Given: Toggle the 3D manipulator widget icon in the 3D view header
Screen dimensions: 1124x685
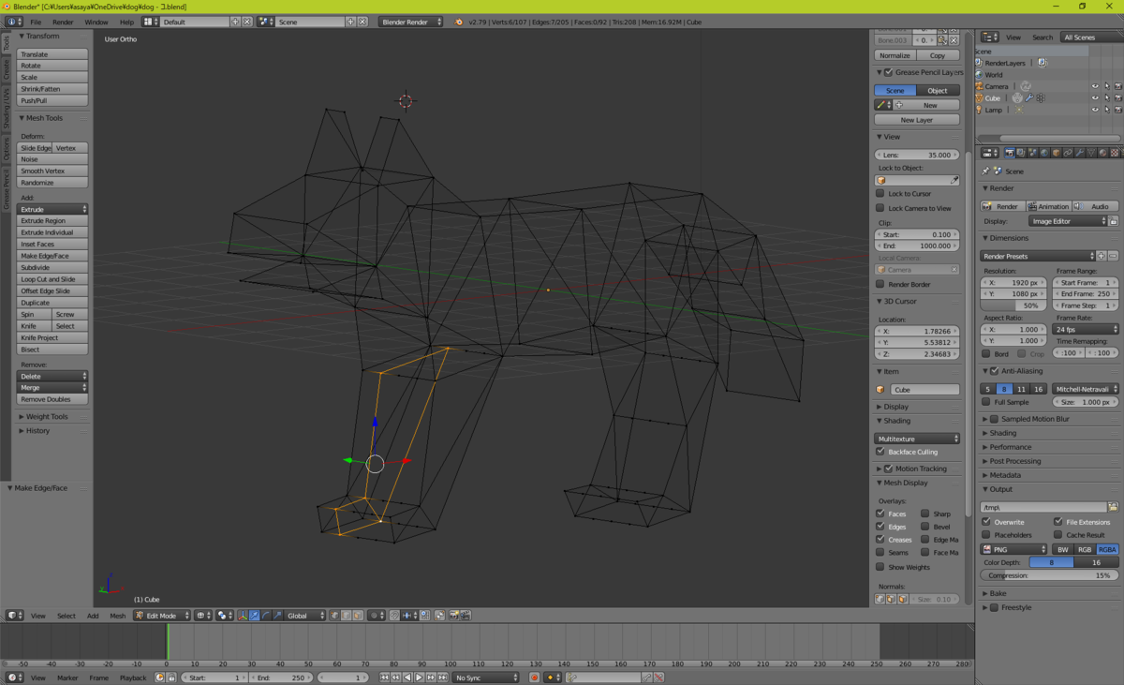Looking at the screenshot, I should 243,616.
